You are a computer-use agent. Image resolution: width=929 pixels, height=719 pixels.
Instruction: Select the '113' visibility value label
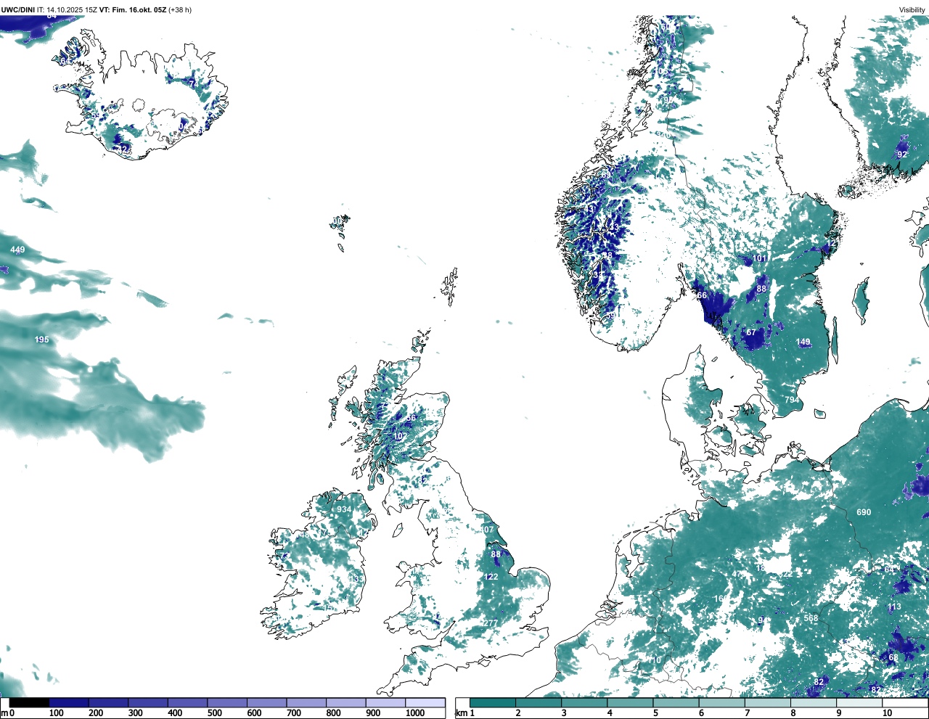894,607
